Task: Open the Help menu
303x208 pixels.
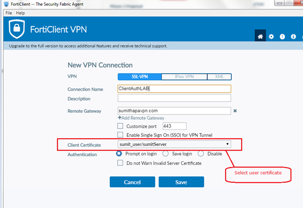Action: click(x=20, y=13)
